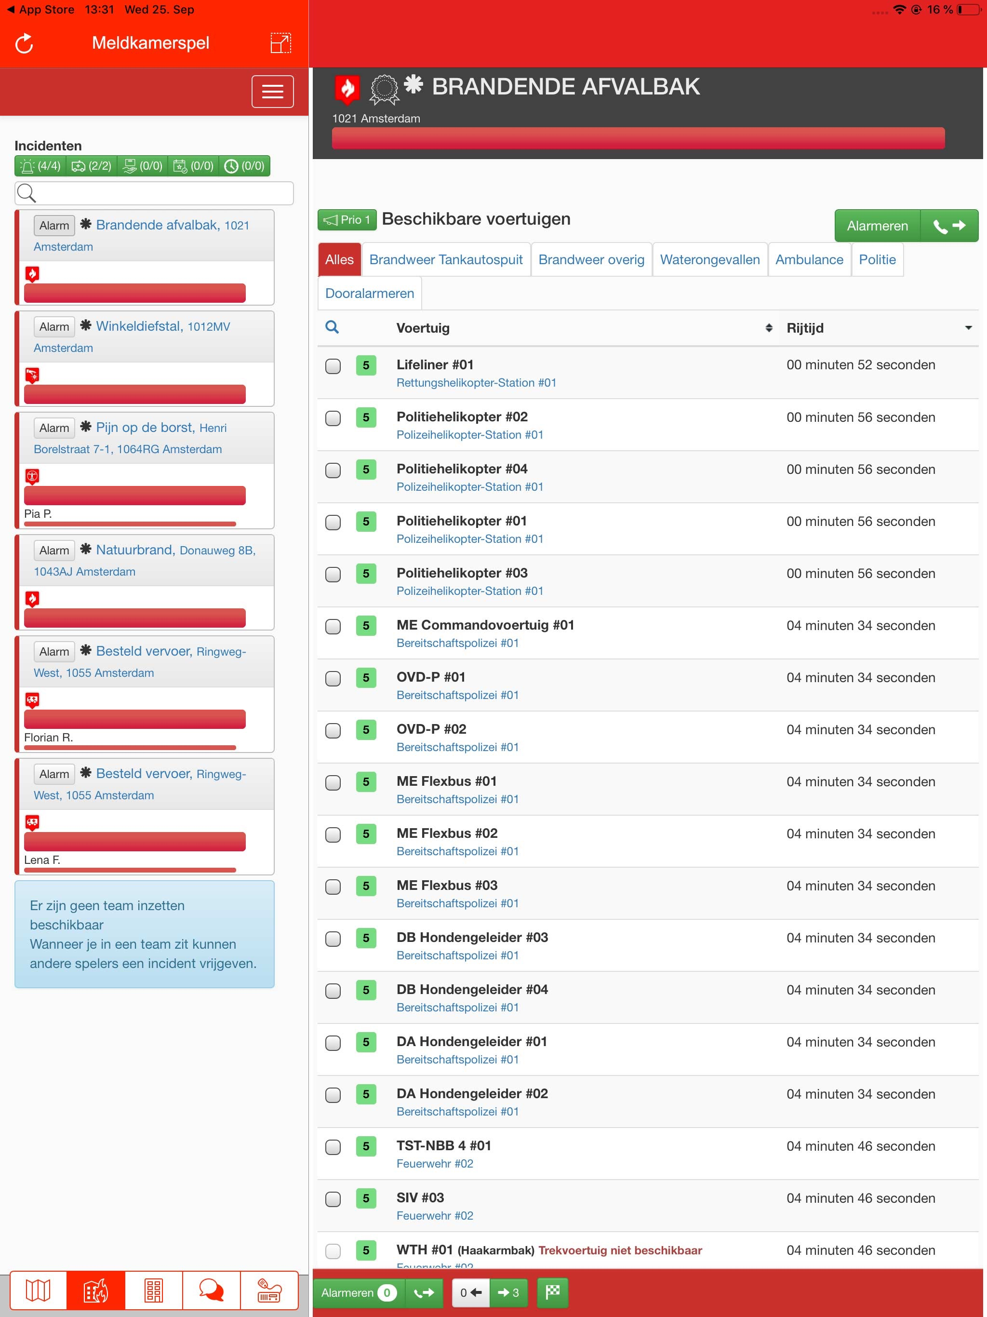Tick the TST-NBB 4 #01 checkbox
The height and width of the screenshot is (1317, 987).
pyautogui.click(x=333, y=1147)
